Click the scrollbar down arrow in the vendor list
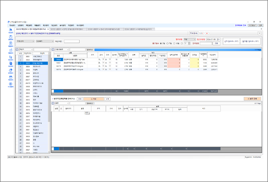The image size is (268, 182). [x=49, y=152]
